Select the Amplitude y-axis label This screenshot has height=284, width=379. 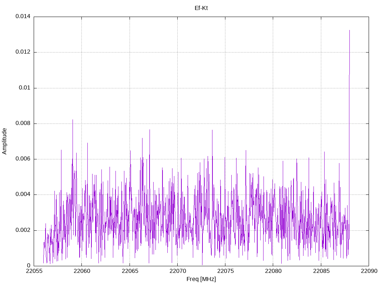4,141
